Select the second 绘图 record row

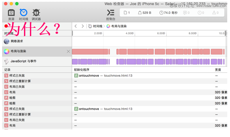(114, 103)
